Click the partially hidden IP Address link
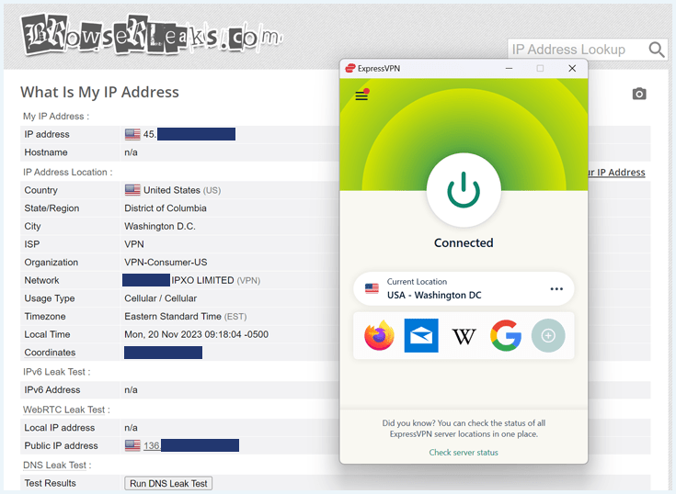 pos(617,173)
